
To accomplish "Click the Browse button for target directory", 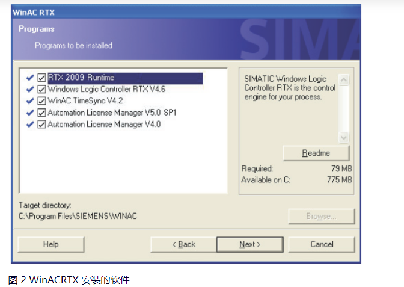I will (x=322, y=216).
